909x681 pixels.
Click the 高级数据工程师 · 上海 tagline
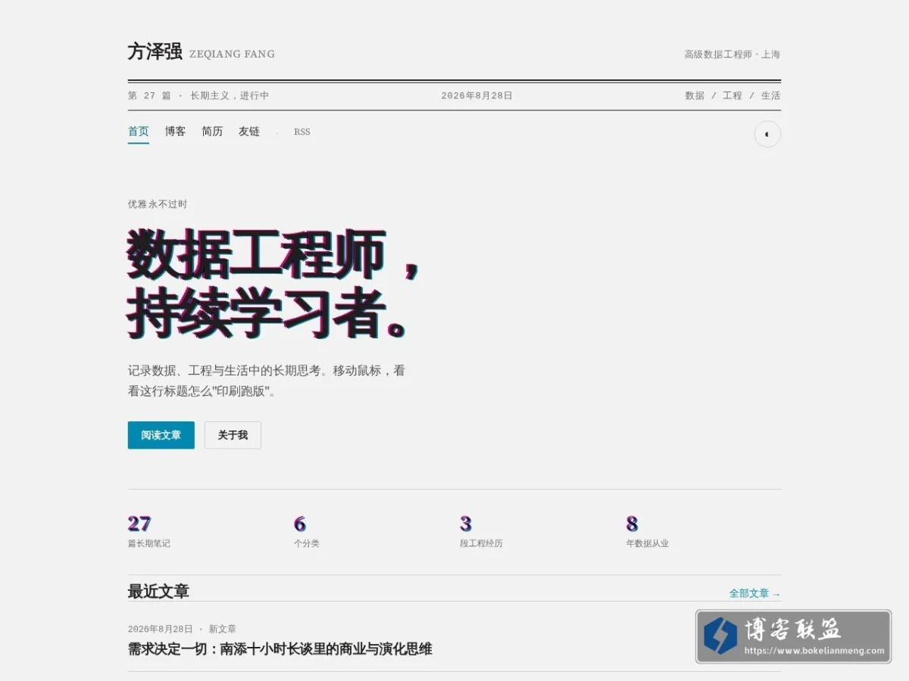pyautogui.click(x=732, y=54)
